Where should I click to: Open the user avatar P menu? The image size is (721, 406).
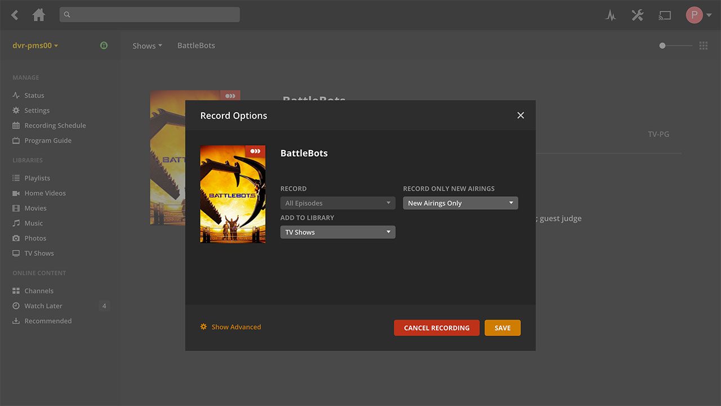(698, 15)
